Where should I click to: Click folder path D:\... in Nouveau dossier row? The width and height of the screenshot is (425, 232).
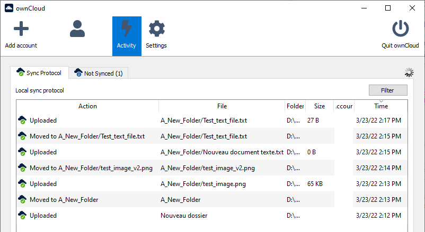293,216
